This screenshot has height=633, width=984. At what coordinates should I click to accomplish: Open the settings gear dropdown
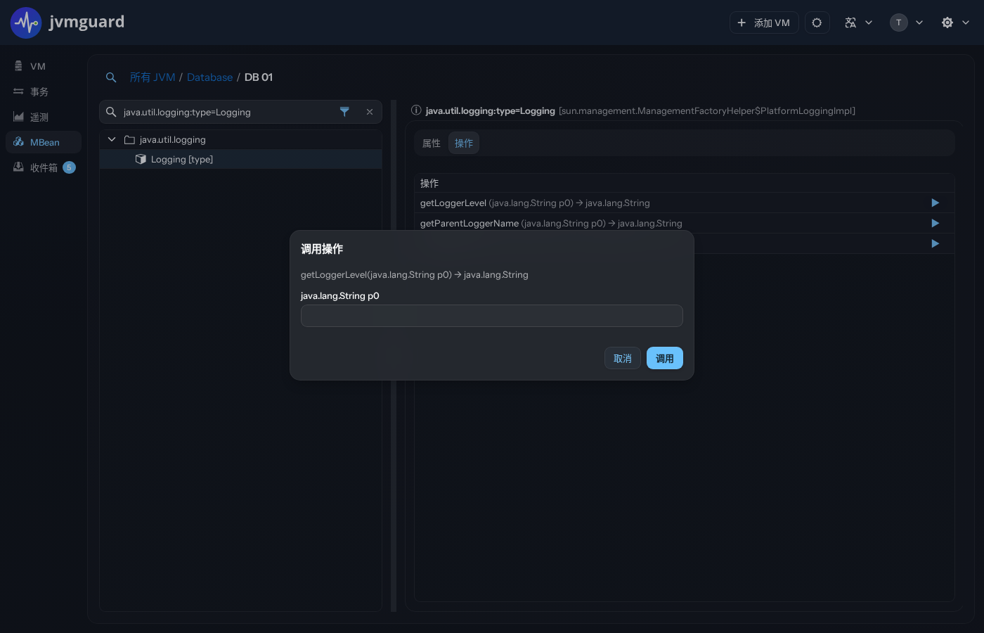pos(955,23)
